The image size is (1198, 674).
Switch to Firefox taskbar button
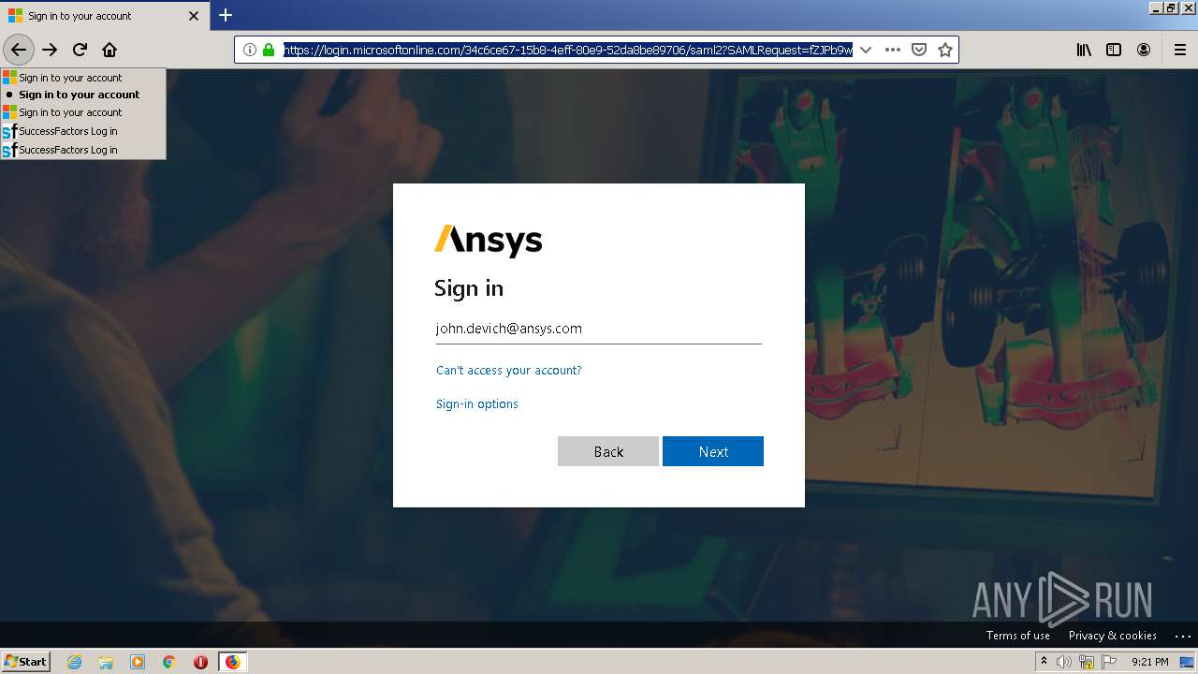click(232, 662)
